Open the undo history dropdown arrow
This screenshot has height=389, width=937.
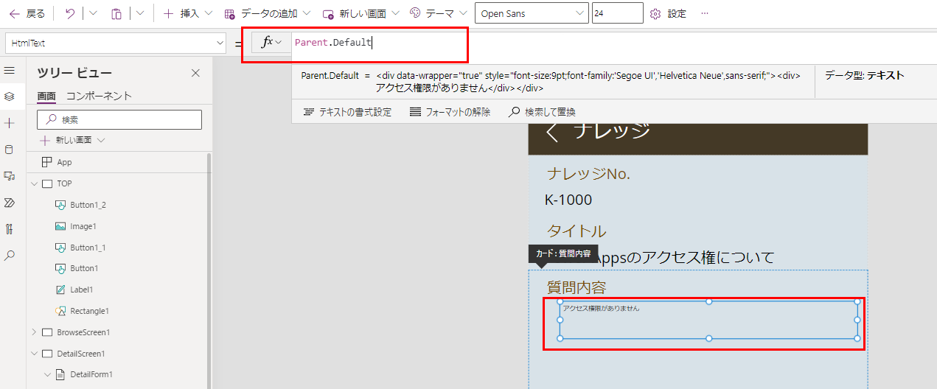(x=92, y=13)
